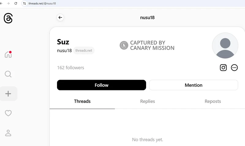
Task: Switch to the Replies tab
Action: pos(148,101)
